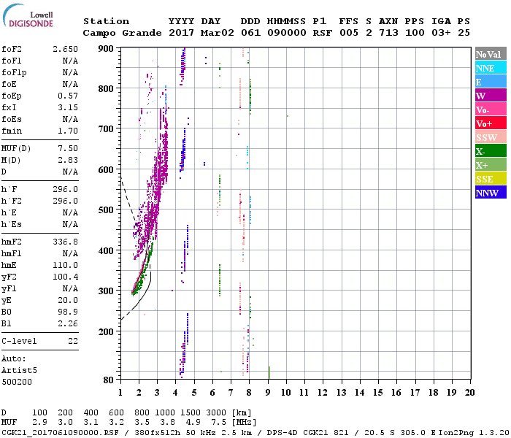The image size is (511, 438).
Task: Select the X- dark green swatch
Action: [491, 151]
